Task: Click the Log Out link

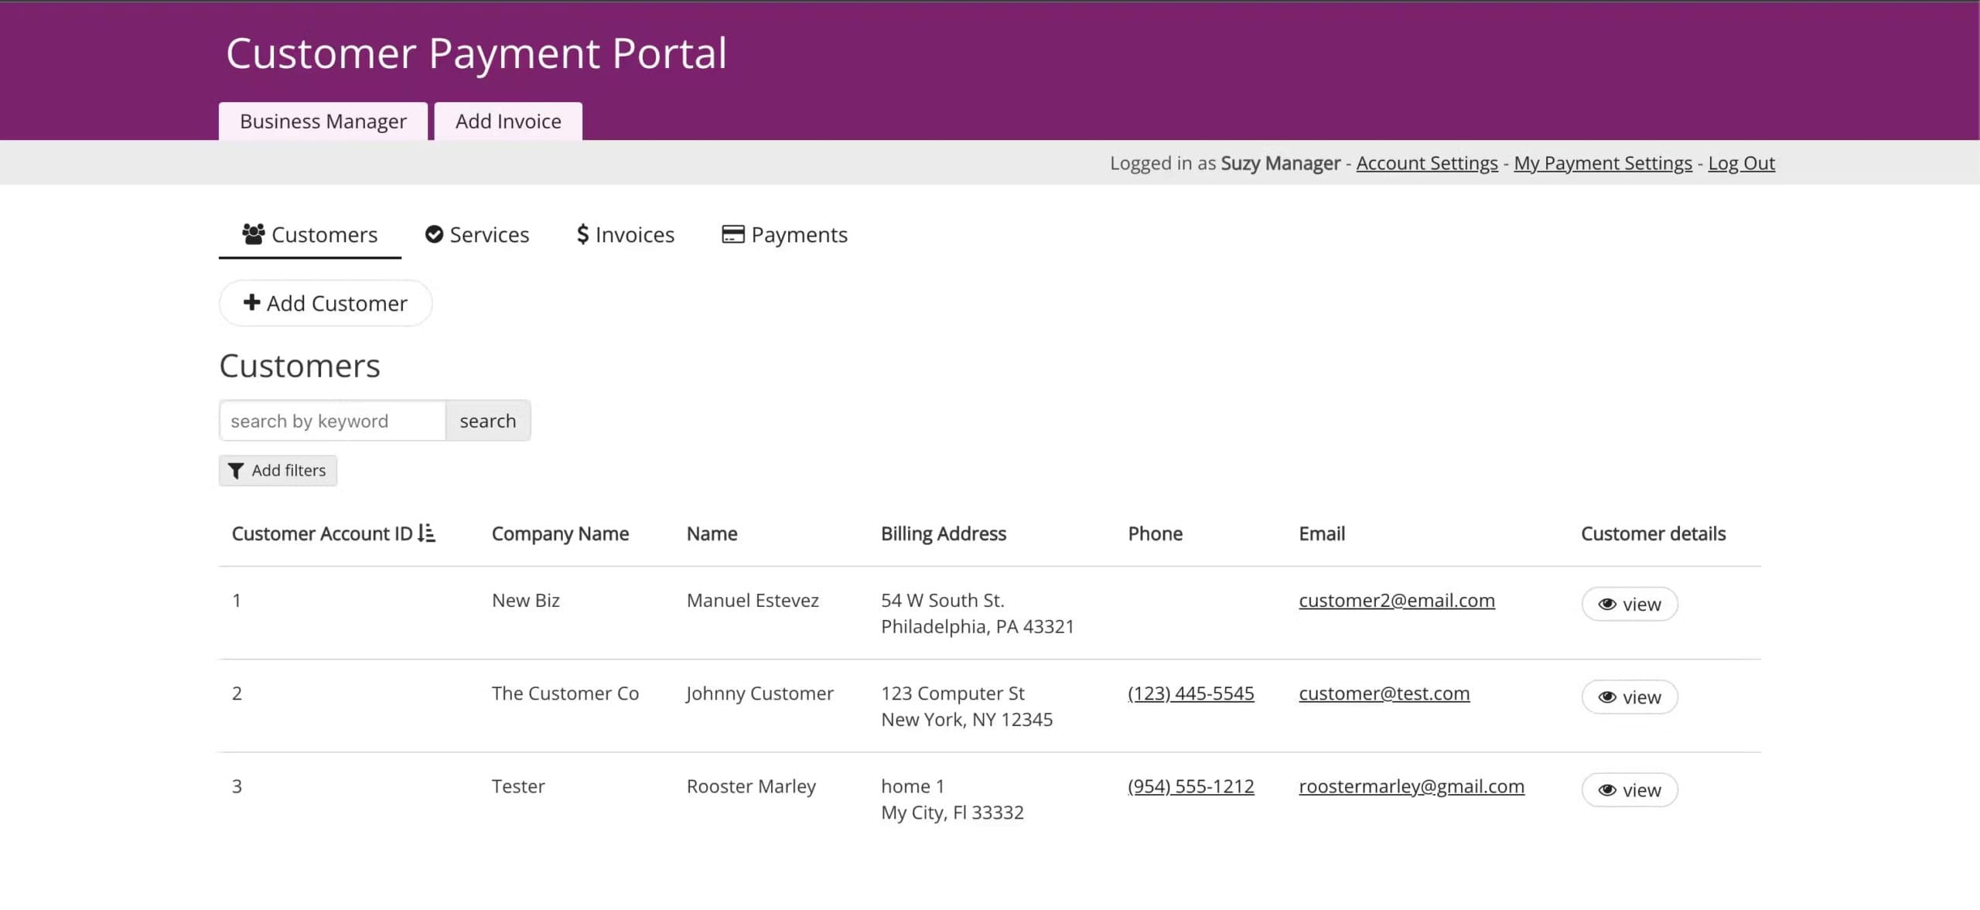Action: [1741, 163]
